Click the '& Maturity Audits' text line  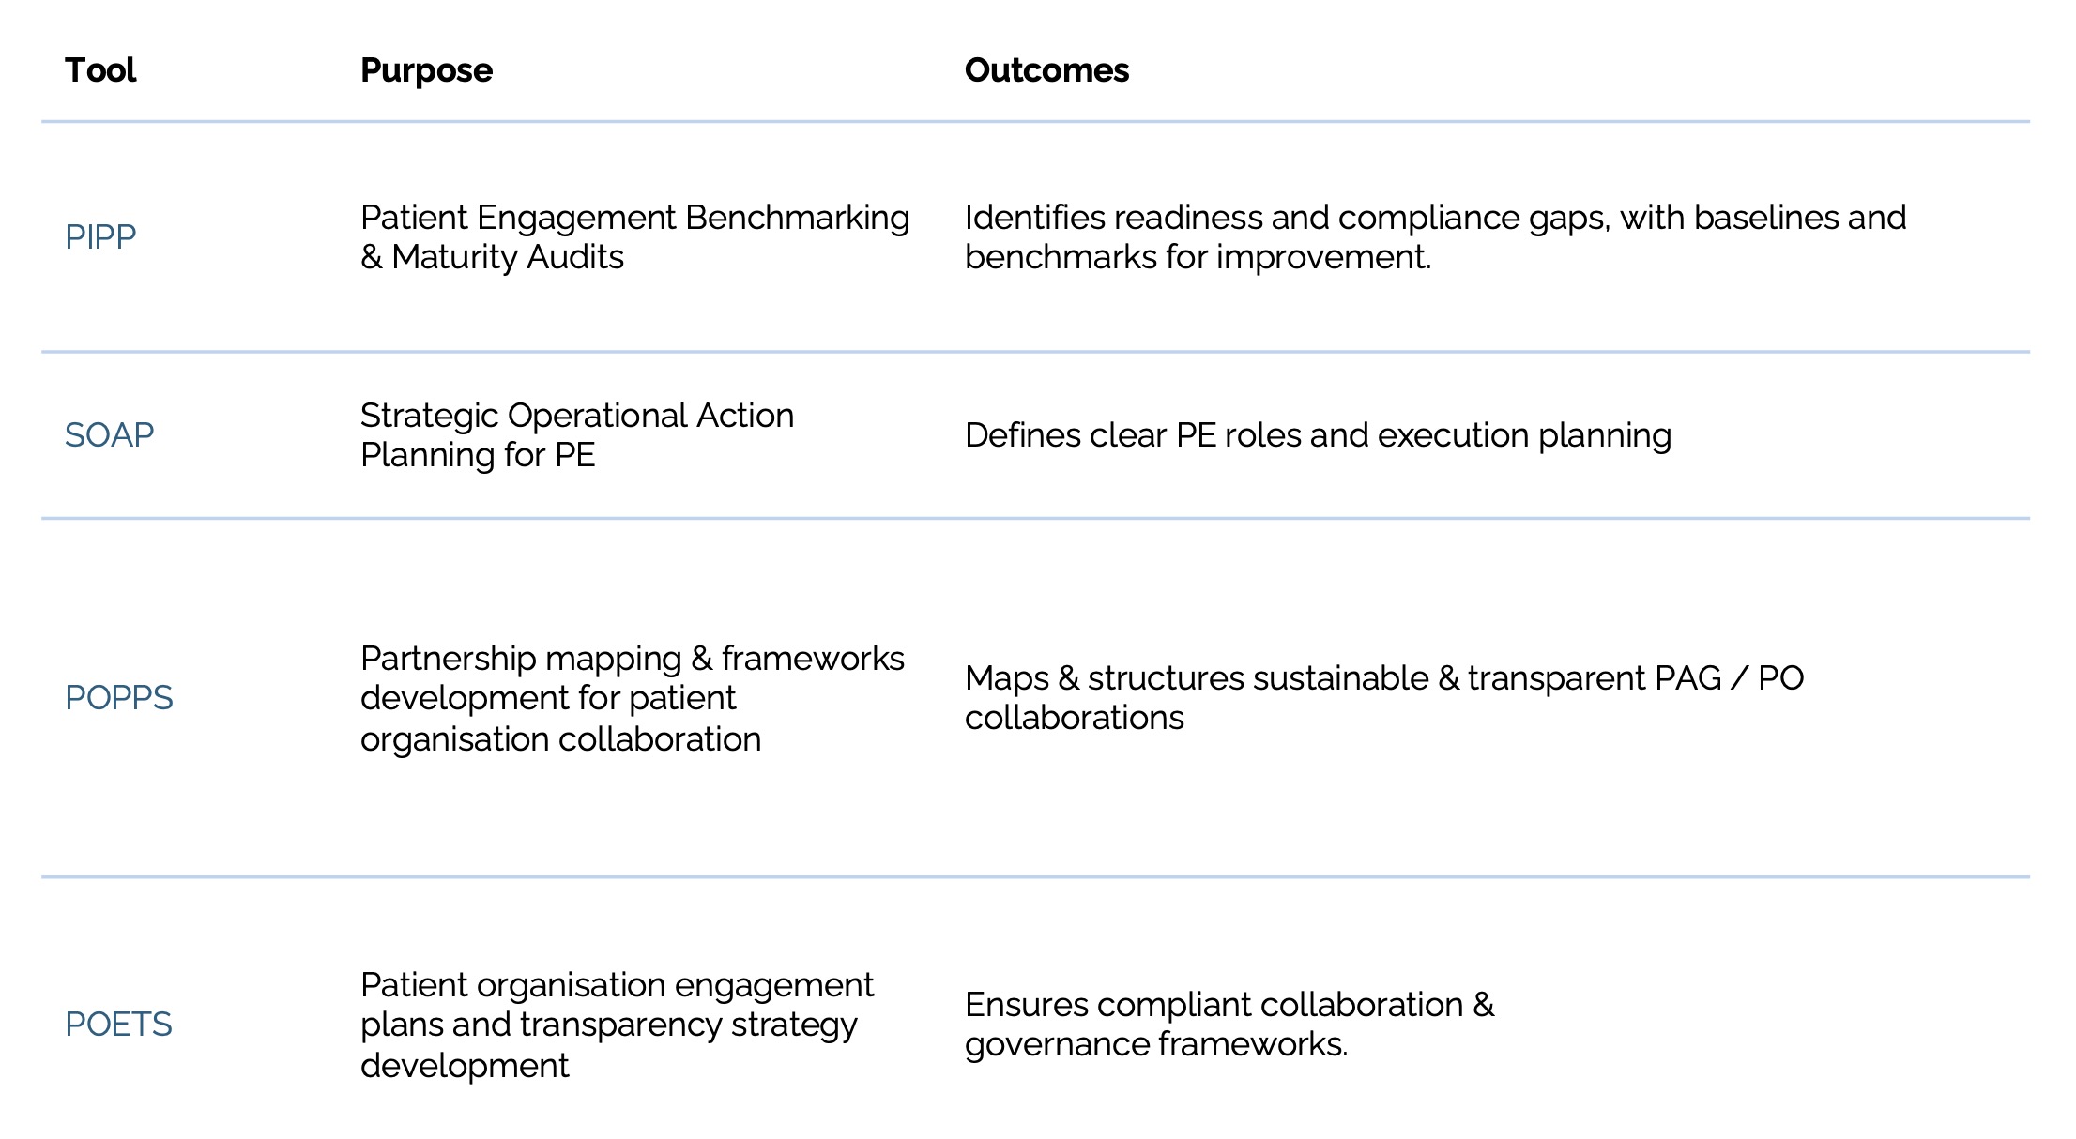pos(492,257)
